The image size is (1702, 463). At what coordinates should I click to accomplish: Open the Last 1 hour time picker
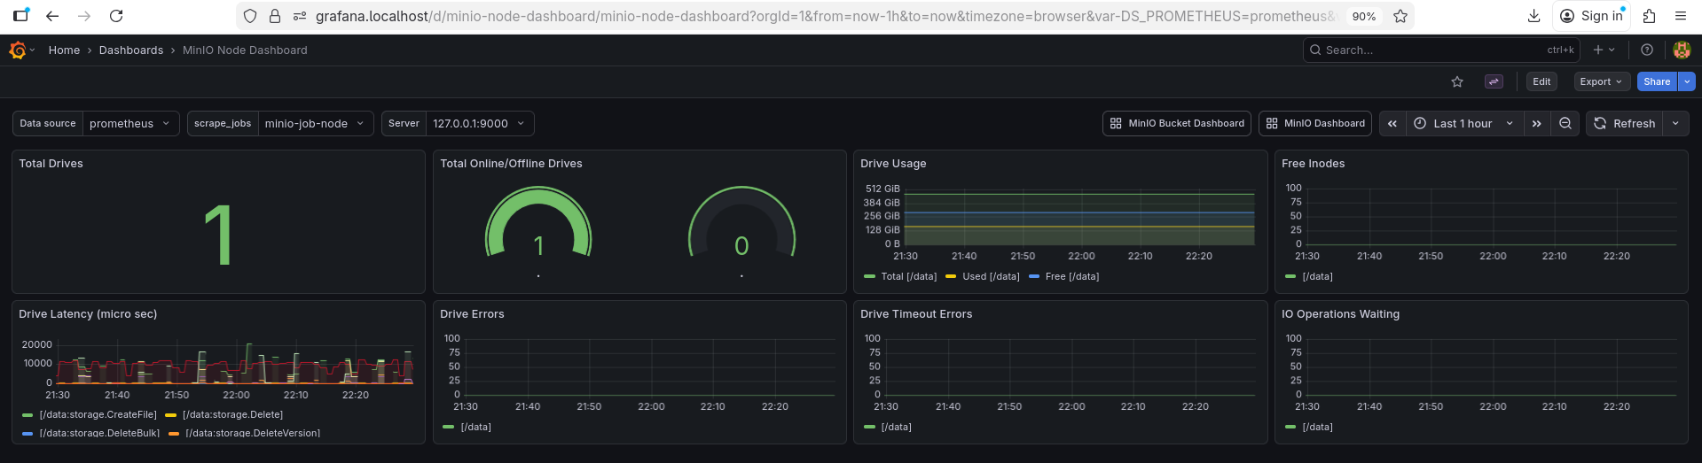pyautogui.click(x=1463, y=124)
